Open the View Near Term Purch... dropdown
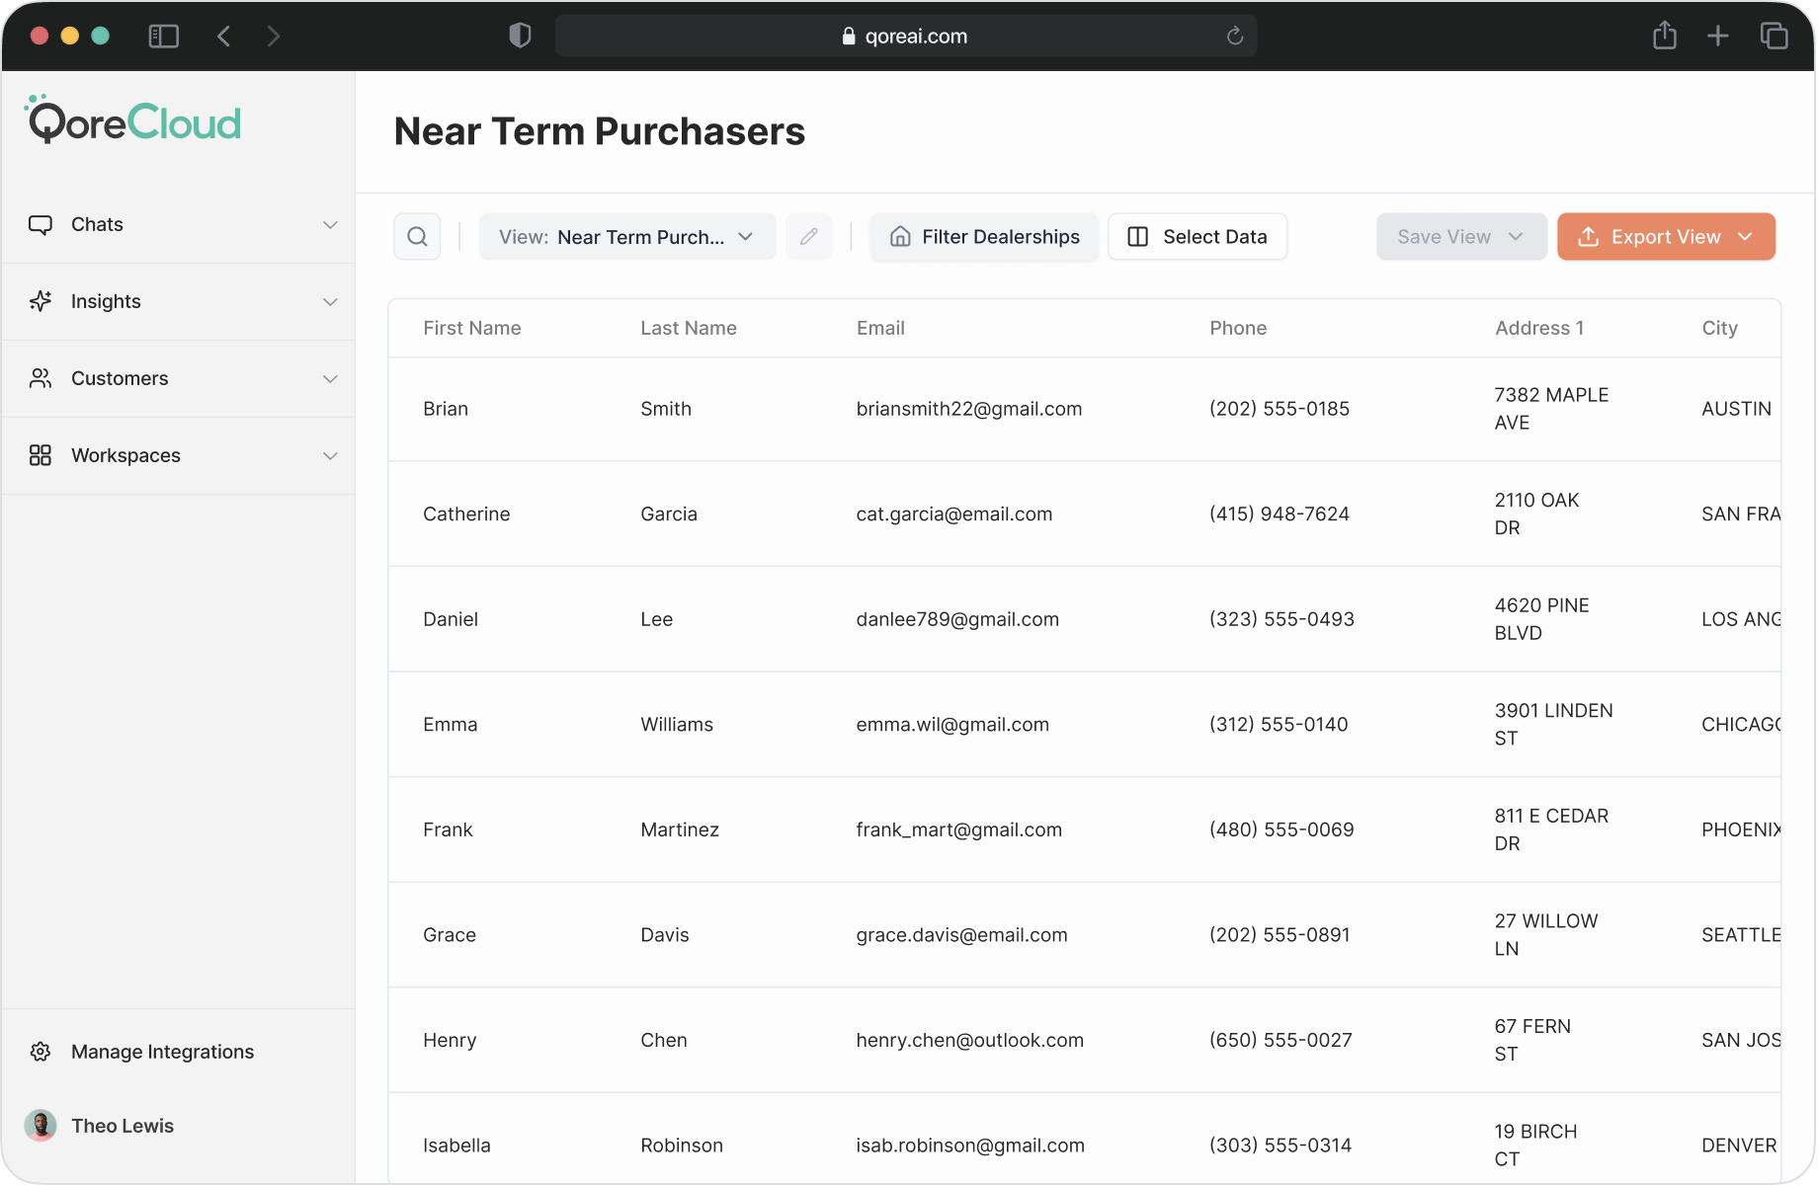This screenshot has width=1818, height=1185. tap(626, 237)
